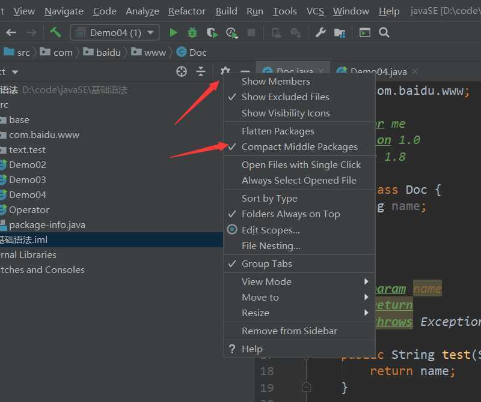Build the project with hammer icon
Viewport: 481px width, 402px height.
(x=55, y=32)
